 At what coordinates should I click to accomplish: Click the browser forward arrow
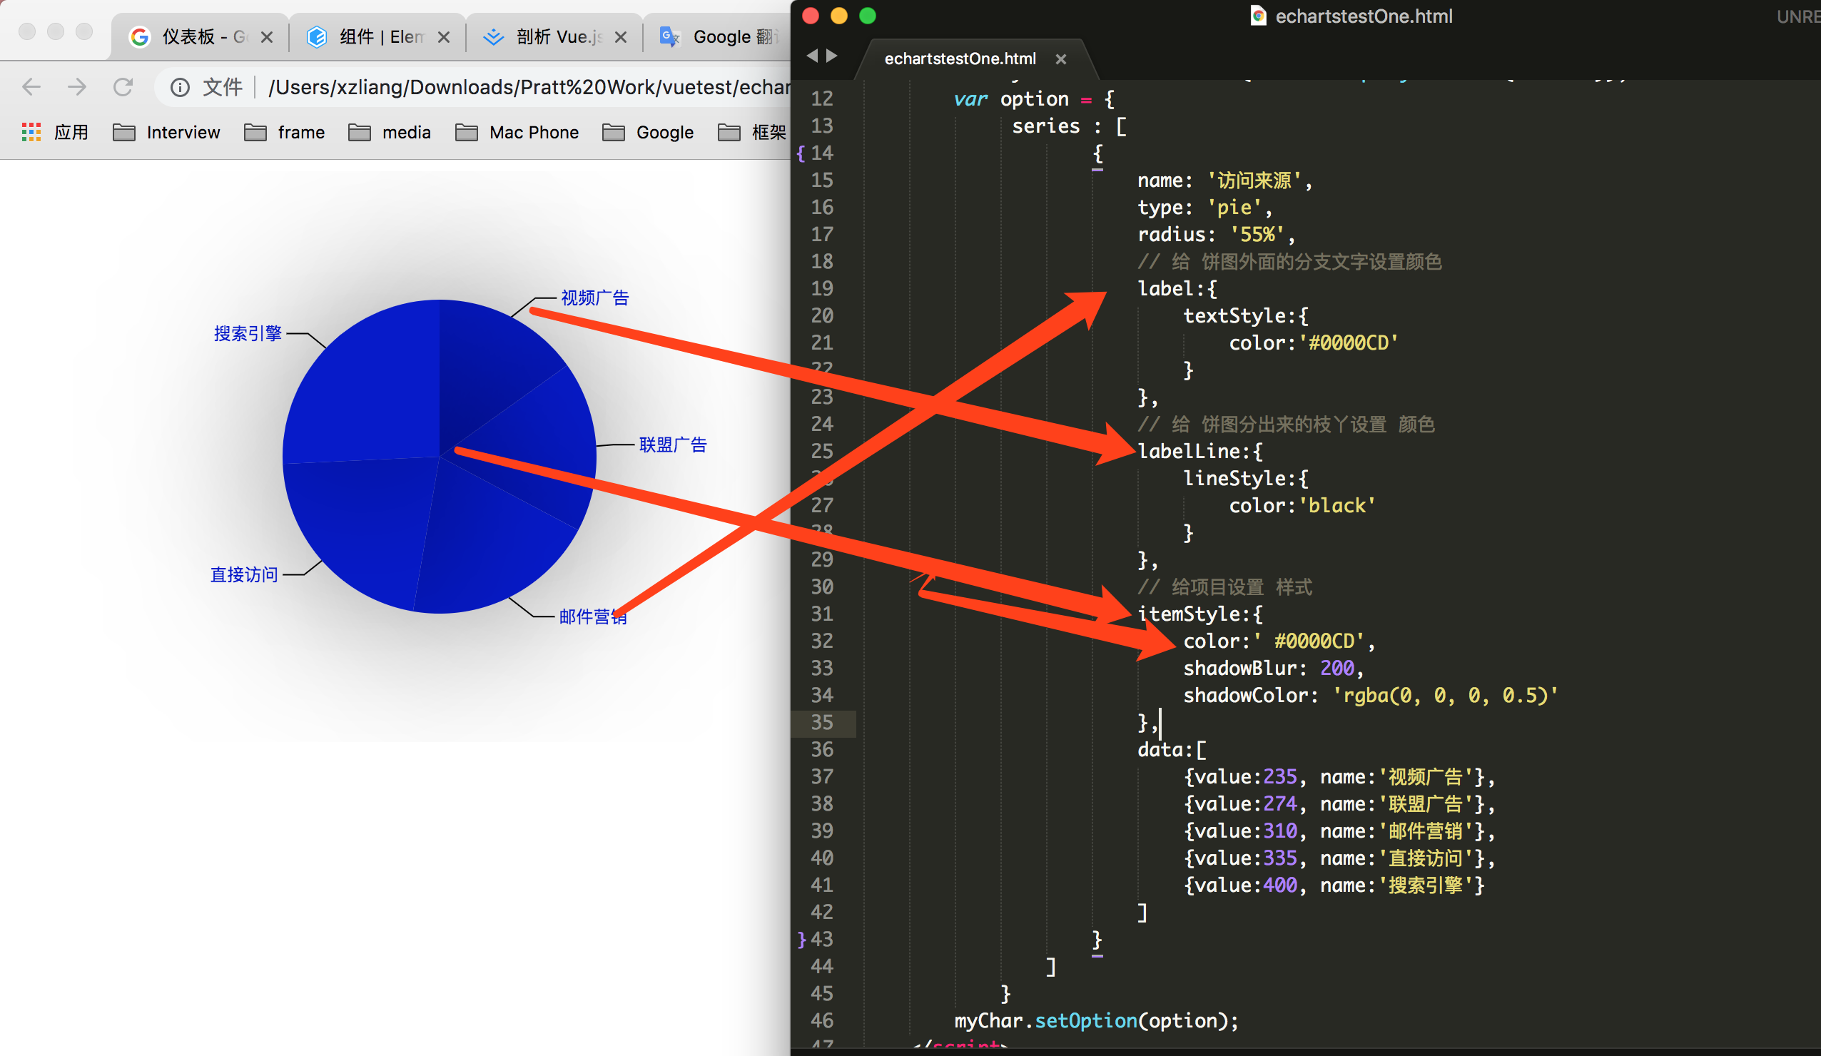76,88
